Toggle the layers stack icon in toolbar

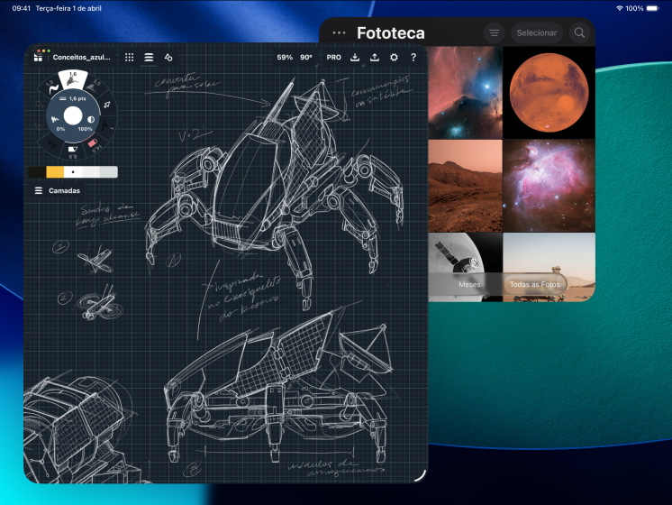149,57
